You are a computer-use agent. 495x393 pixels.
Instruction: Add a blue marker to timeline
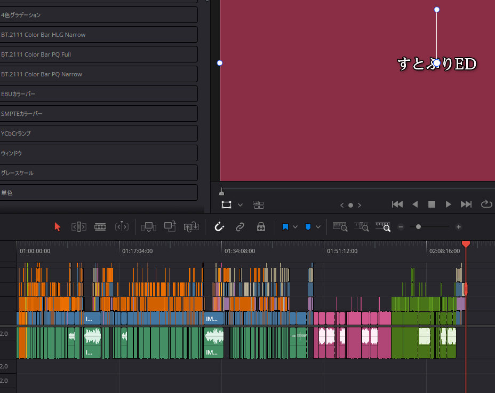[308, 227]
